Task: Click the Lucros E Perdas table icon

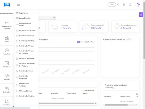Action: tap(17, 18)
